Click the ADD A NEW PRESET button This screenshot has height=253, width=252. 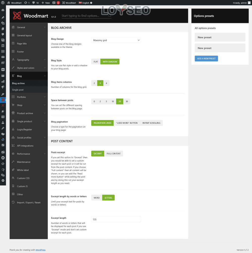click(x=206, y=59)
